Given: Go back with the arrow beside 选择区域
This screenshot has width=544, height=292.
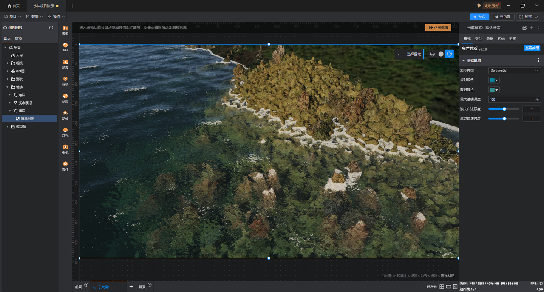Looking at the screenshot, I should point(399,54).
